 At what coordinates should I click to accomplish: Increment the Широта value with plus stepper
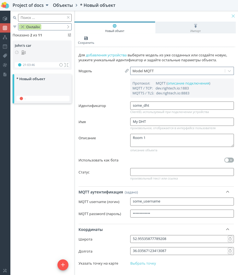pos(230,237)
